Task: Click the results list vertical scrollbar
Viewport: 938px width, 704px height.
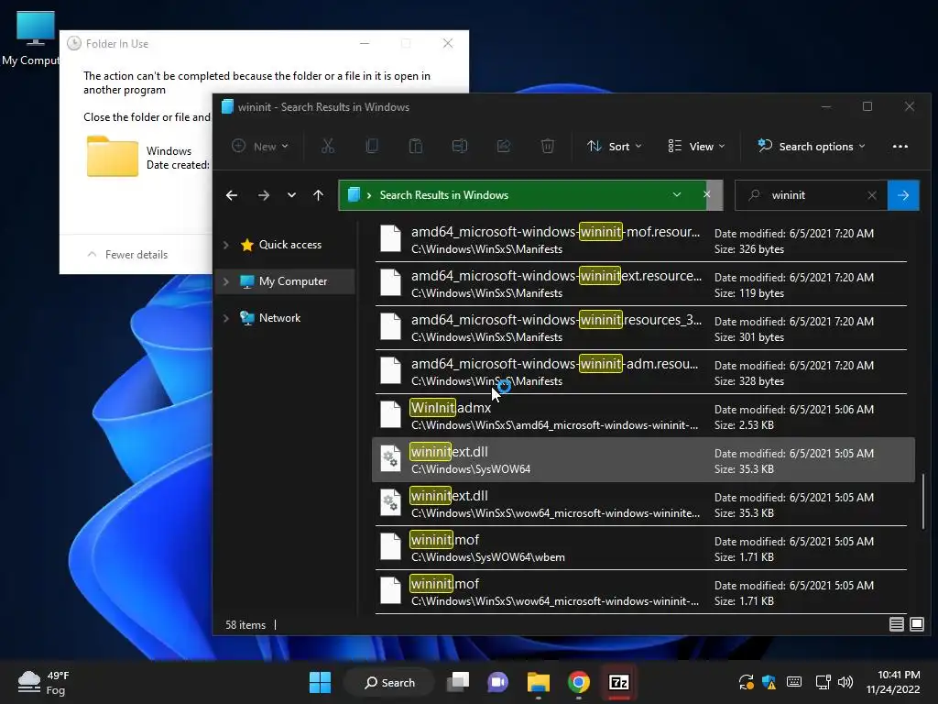Action: 923,500
